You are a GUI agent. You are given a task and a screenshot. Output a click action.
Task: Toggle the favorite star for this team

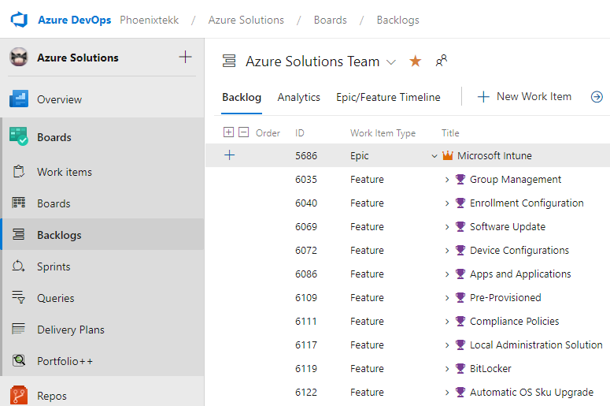tap(415, 61)
